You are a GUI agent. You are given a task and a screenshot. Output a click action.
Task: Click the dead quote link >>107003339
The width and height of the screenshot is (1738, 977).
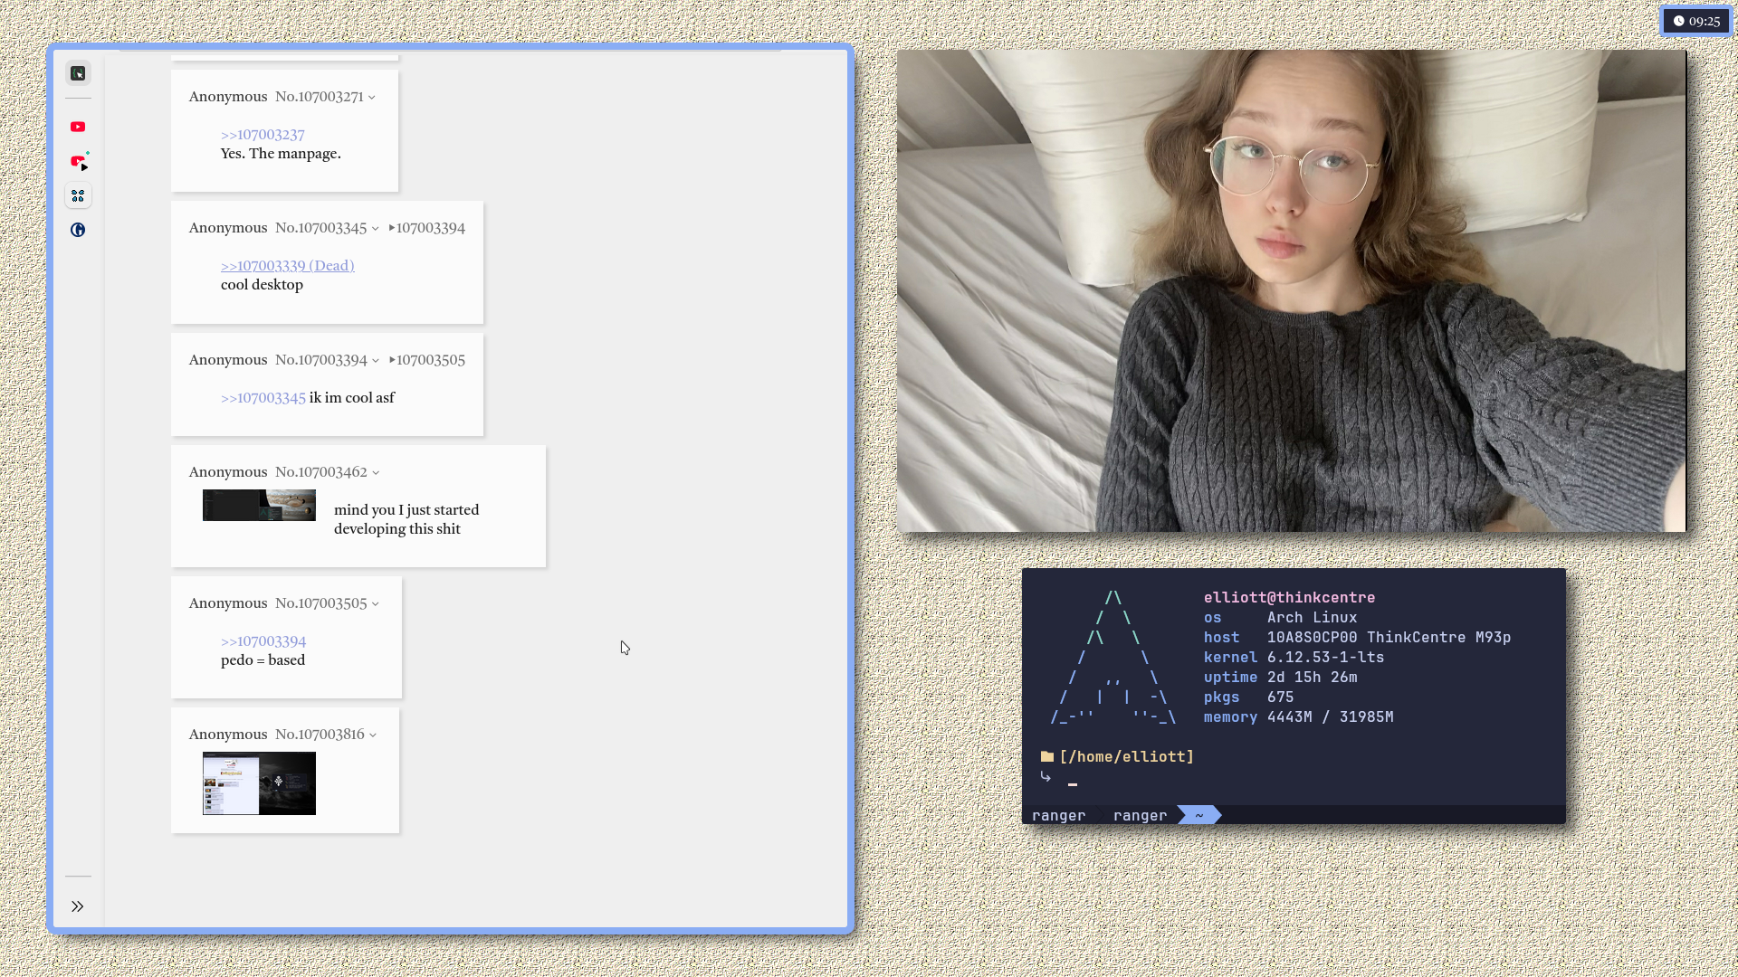tap(287, 266)
